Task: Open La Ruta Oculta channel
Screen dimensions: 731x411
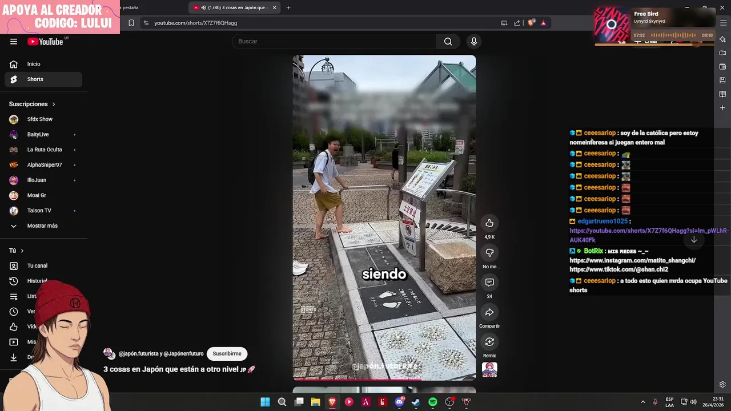Action: (43, 150)
